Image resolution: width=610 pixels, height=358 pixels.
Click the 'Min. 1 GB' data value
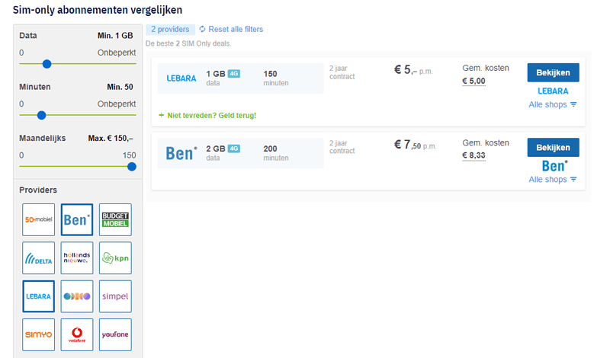point(115,35)
